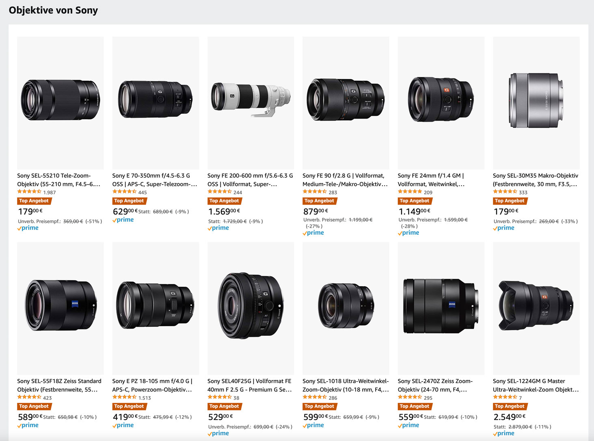Open Sony E PZ 18-105 mm title link

click(152, 385)
